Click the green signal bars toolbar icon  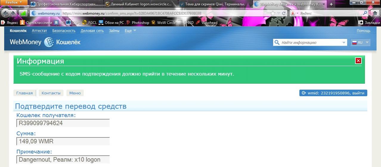[x=23, y=13]
